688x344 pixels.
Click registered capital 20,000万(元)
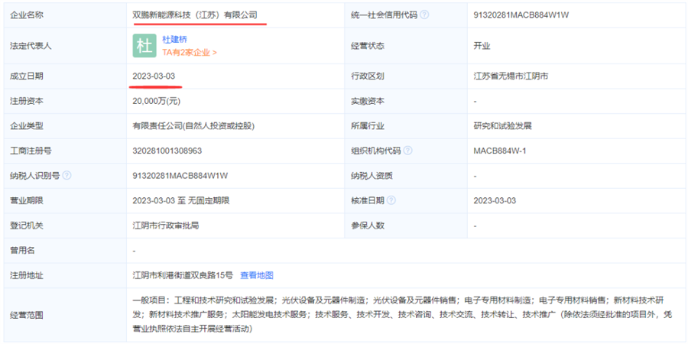click(156, 102)
